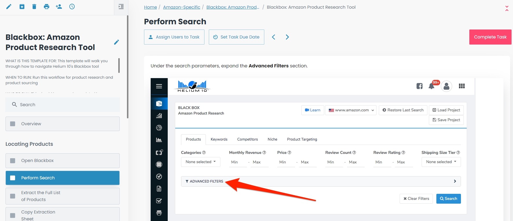Edit the template title with pencil icon
Screen dimensions: 513x221
tap(117, 42)
